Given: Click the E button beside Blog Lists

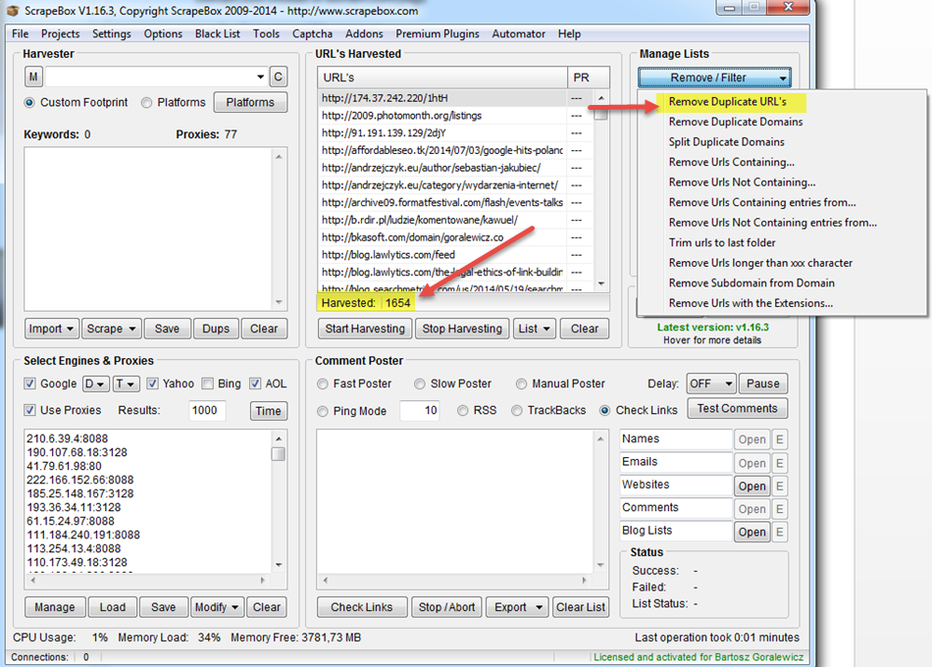Looking at the screenshot, I should pos(780,532).
